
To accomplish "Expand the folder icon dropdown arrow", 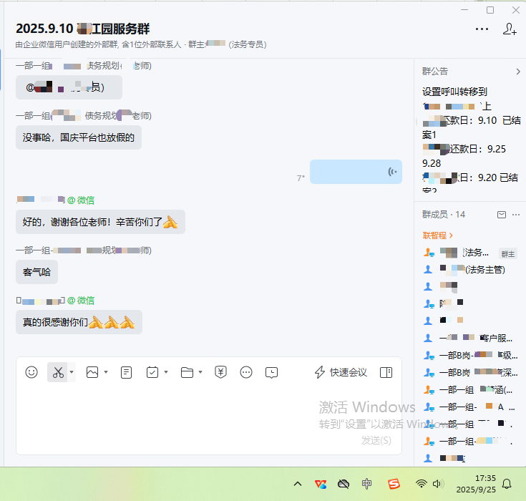I will 200,371.
